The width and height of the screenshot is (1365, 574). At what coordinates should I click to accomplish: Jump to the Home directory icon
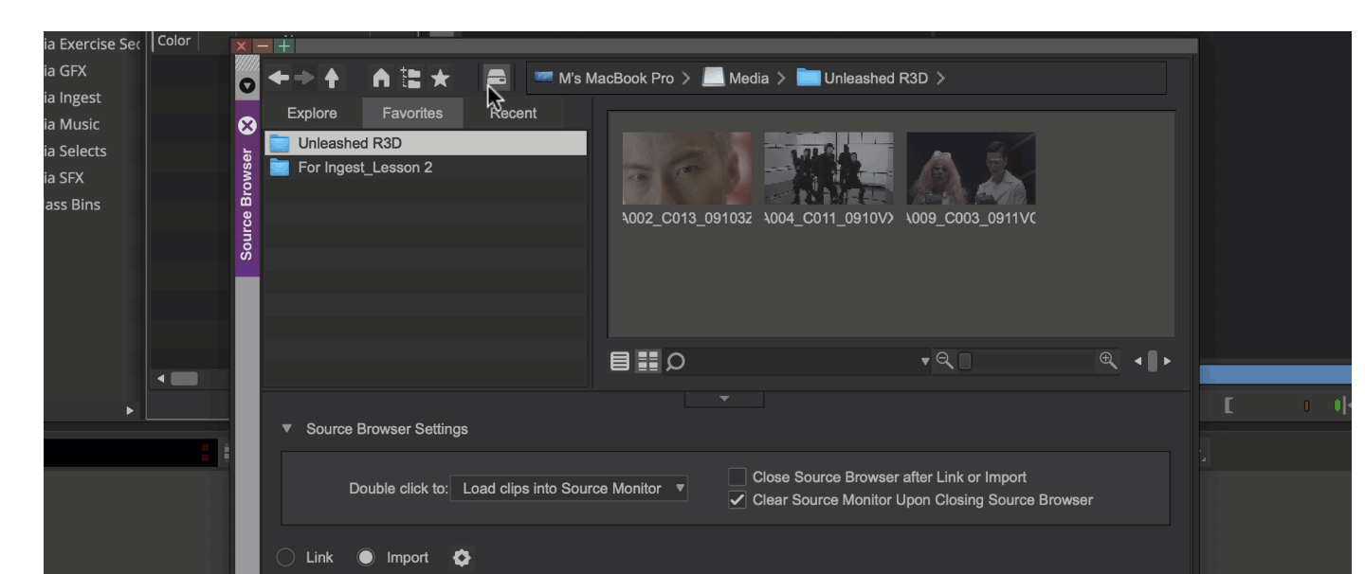click(380, 79)
